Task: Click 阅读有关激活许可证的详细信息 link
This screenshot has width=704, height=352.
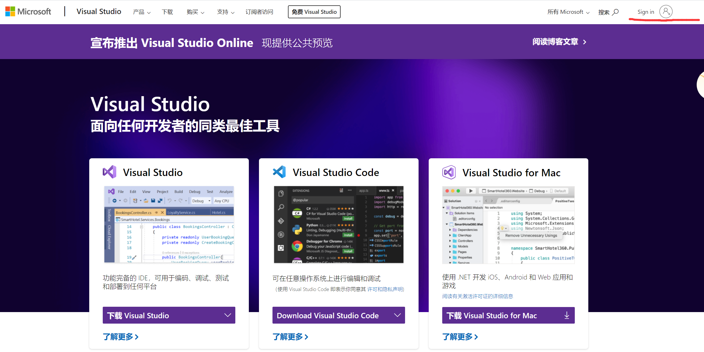Action: [x=477, y=296]
